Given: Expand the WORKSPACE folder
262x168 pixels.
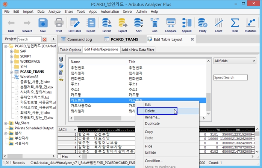Looking at the screenshot, I should click(11, 62).
